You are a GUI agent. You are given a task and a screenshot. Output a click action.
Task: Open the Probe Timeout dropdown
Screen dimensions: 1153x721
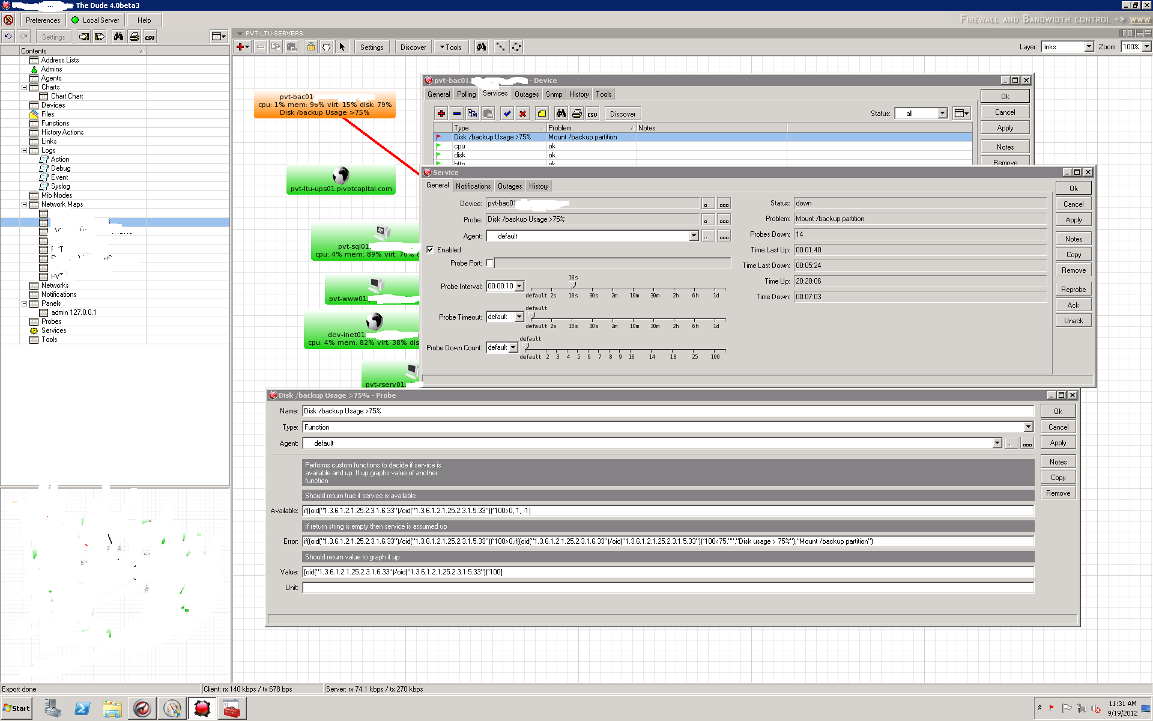(519, 317)
